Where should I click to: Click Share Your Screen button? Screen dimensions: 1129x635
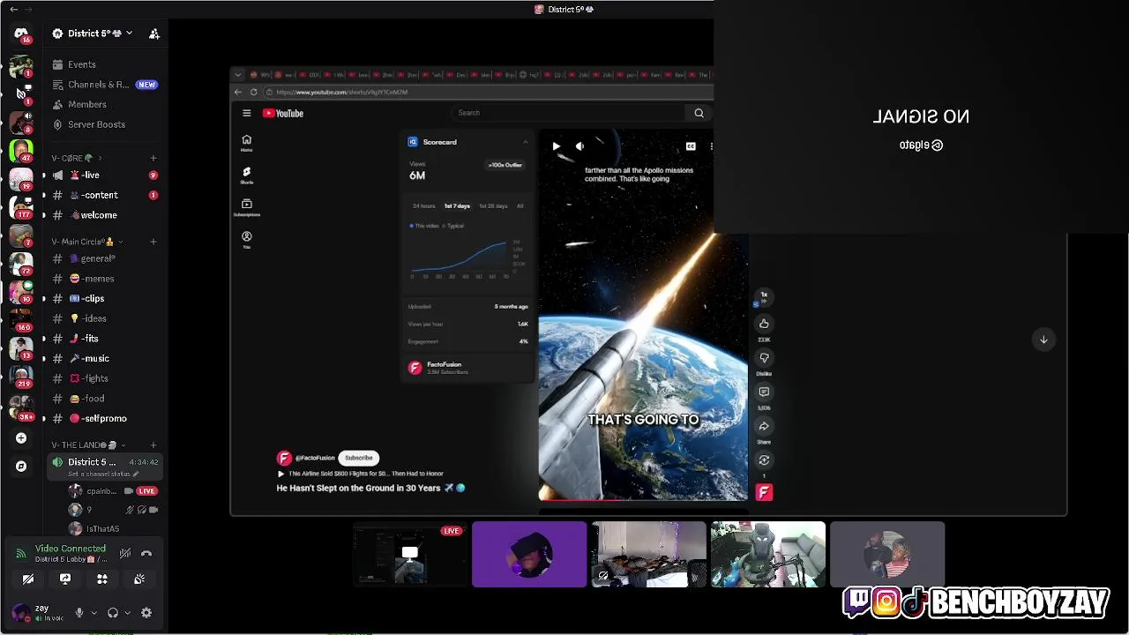click(65, 579)
